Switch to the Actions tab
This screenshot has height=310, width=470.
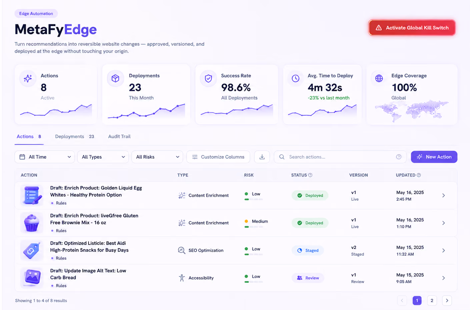click(x=29, y=136)
